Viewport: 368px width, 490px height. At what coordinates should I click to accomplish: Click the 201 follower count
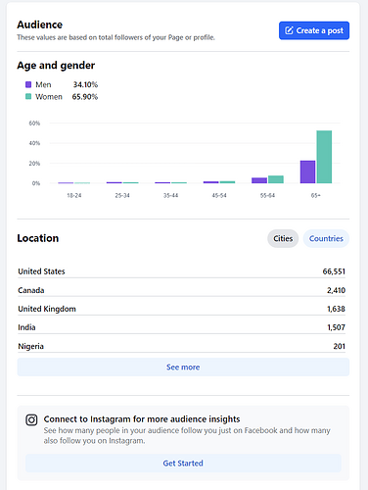pyautogui.click(x=340, y=346)
